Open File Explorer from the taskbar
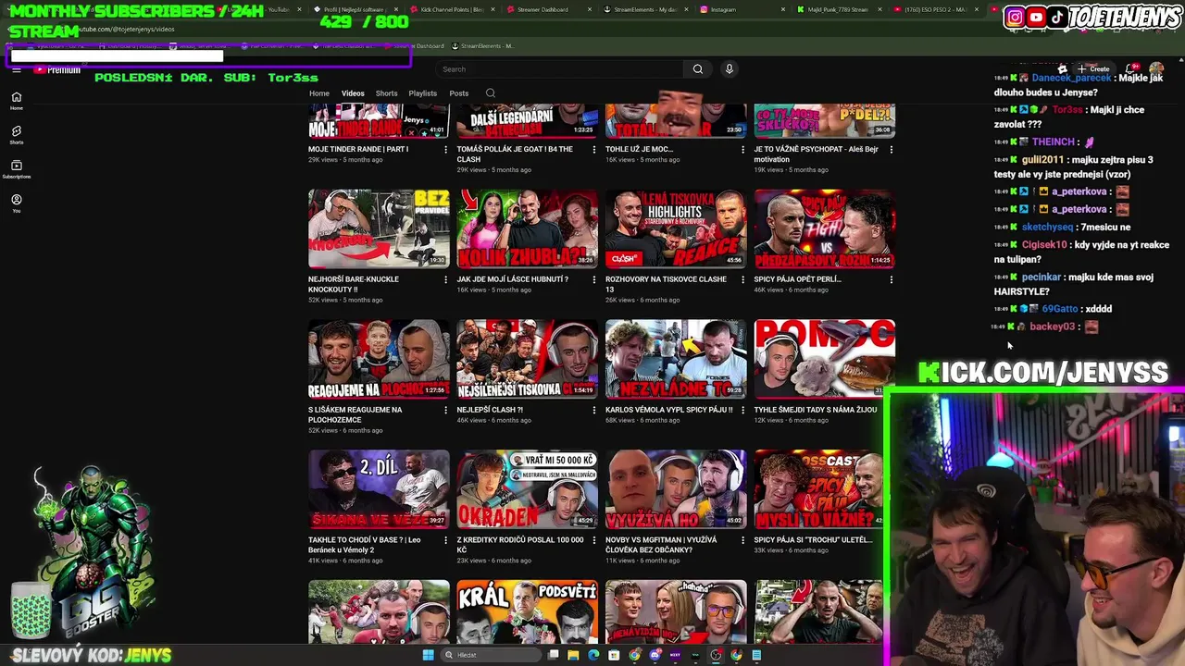This screenshot has width=1185, height=666. click(x=574, y=655)
